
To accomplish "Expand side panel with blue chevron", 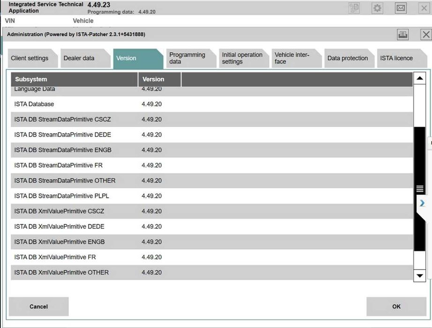I will (x=422, y=203).
